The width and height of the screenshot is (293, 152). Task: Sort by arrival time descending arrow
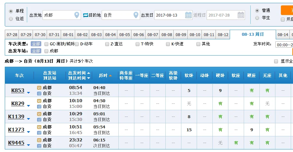(89, 78)
